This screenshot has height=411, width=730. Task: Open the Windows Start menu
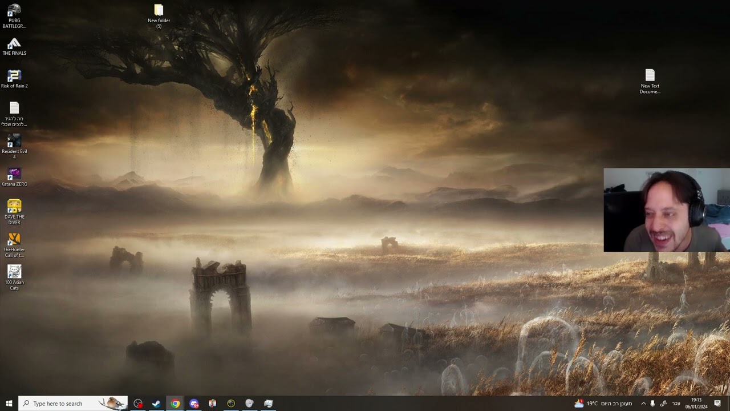[x=9, y=404]
